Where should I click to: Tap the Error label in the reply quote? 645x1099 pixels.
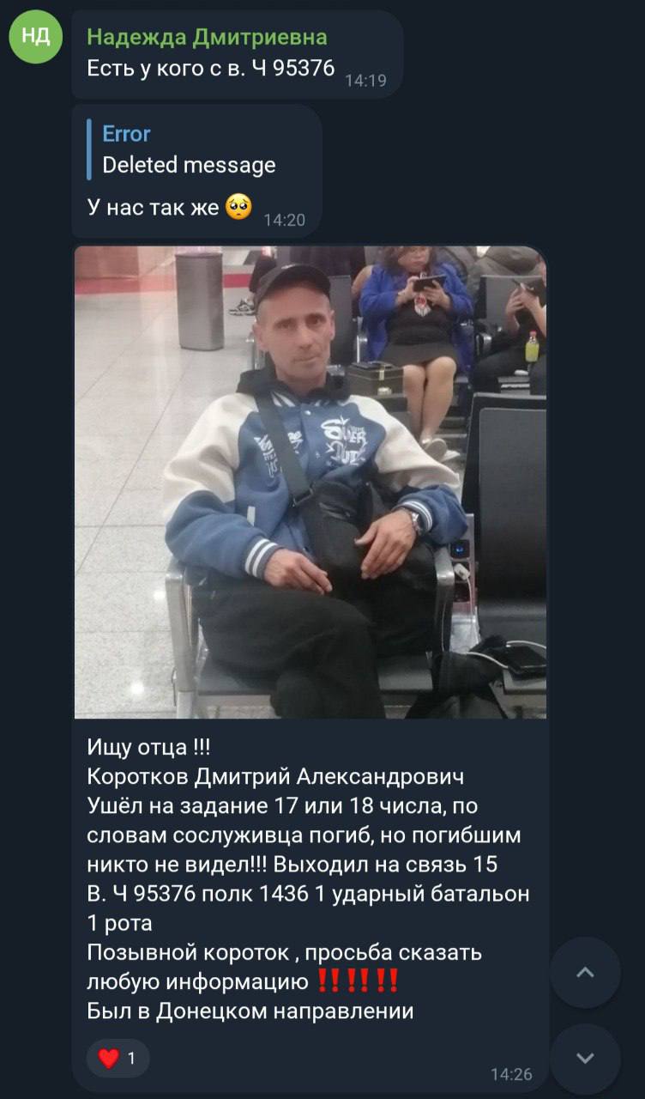[x=126, y=134]
